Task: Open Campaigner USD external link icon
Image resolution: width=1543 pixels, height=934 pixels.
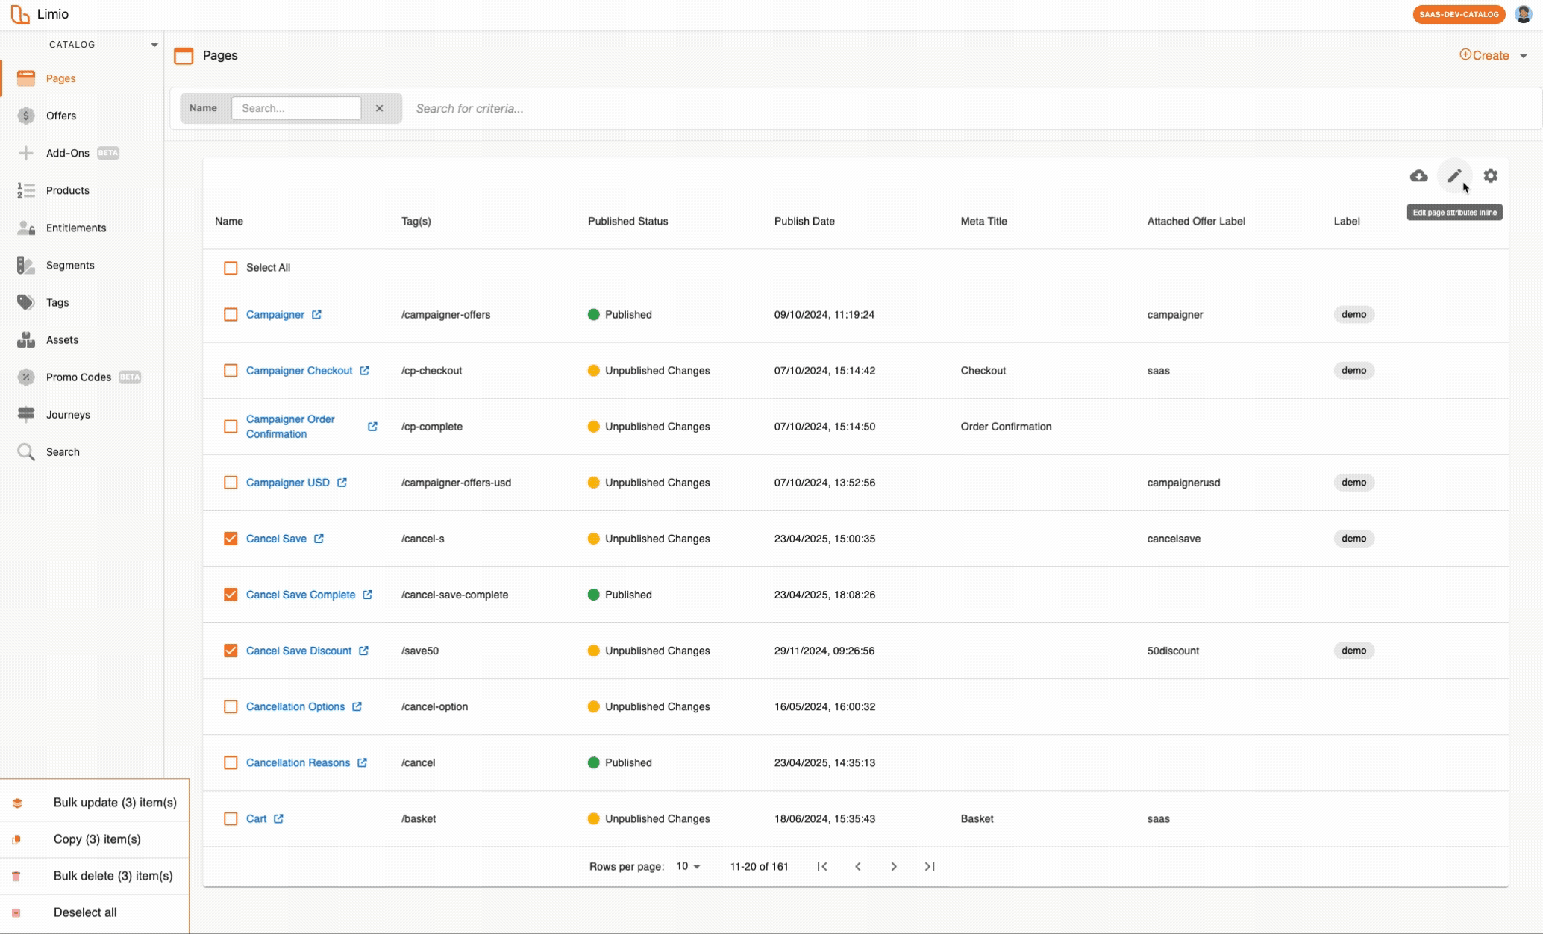Action: (342, 483)
